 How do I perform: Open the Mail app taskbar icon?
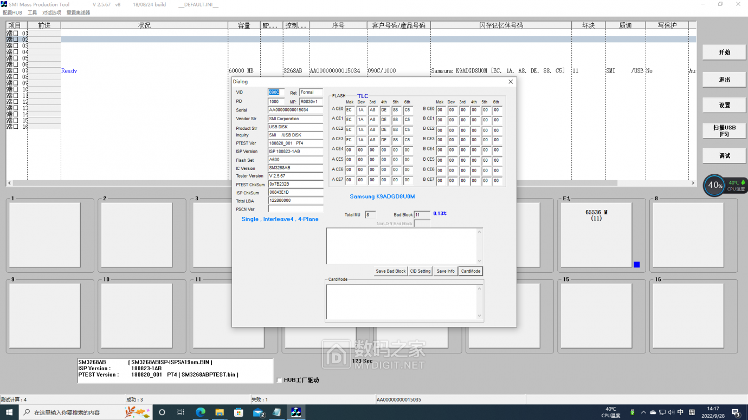pyautogui.click(x=258, y=412)
